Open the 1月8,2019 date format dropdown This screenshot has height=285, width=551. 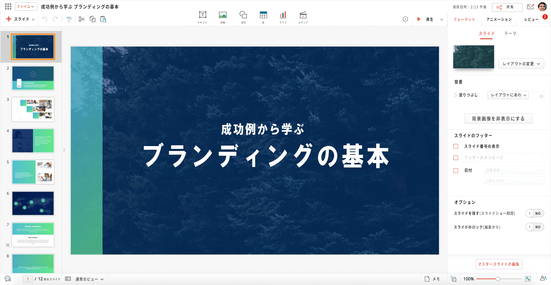514,180
